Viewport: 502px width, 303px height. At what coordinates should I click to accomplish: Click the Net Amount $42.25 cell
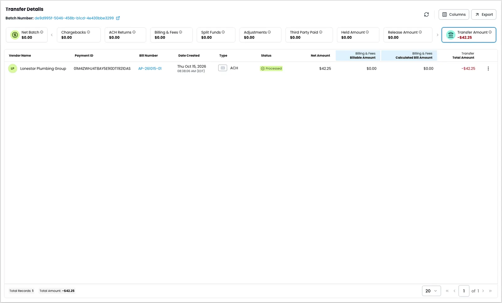tap(325, 68)
